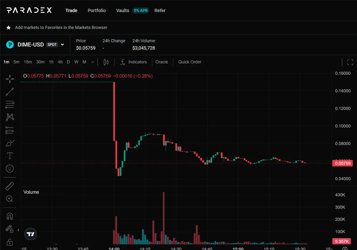Switch to the 15m timeframe
The image size is (357, 250).
click(x=28, y=62)
